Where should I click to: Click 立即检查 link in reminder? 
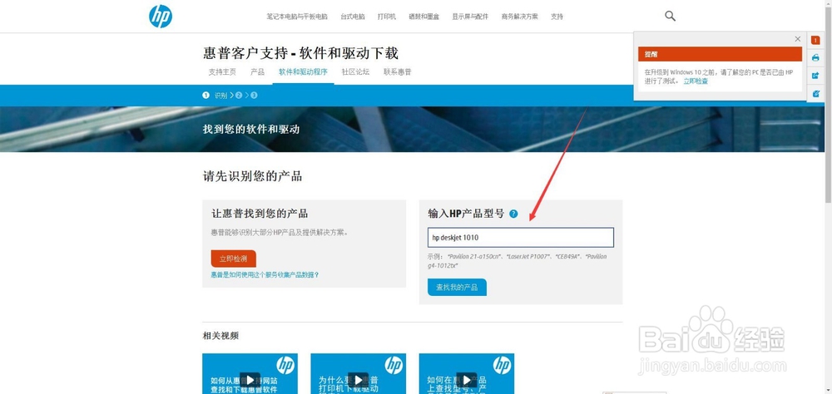(695, 81)
